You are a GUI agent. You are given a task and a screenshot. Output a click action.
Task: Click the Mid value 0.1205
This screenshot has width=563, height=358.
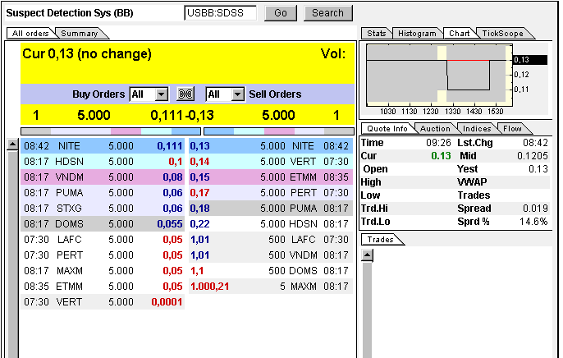tap(533, 156)
